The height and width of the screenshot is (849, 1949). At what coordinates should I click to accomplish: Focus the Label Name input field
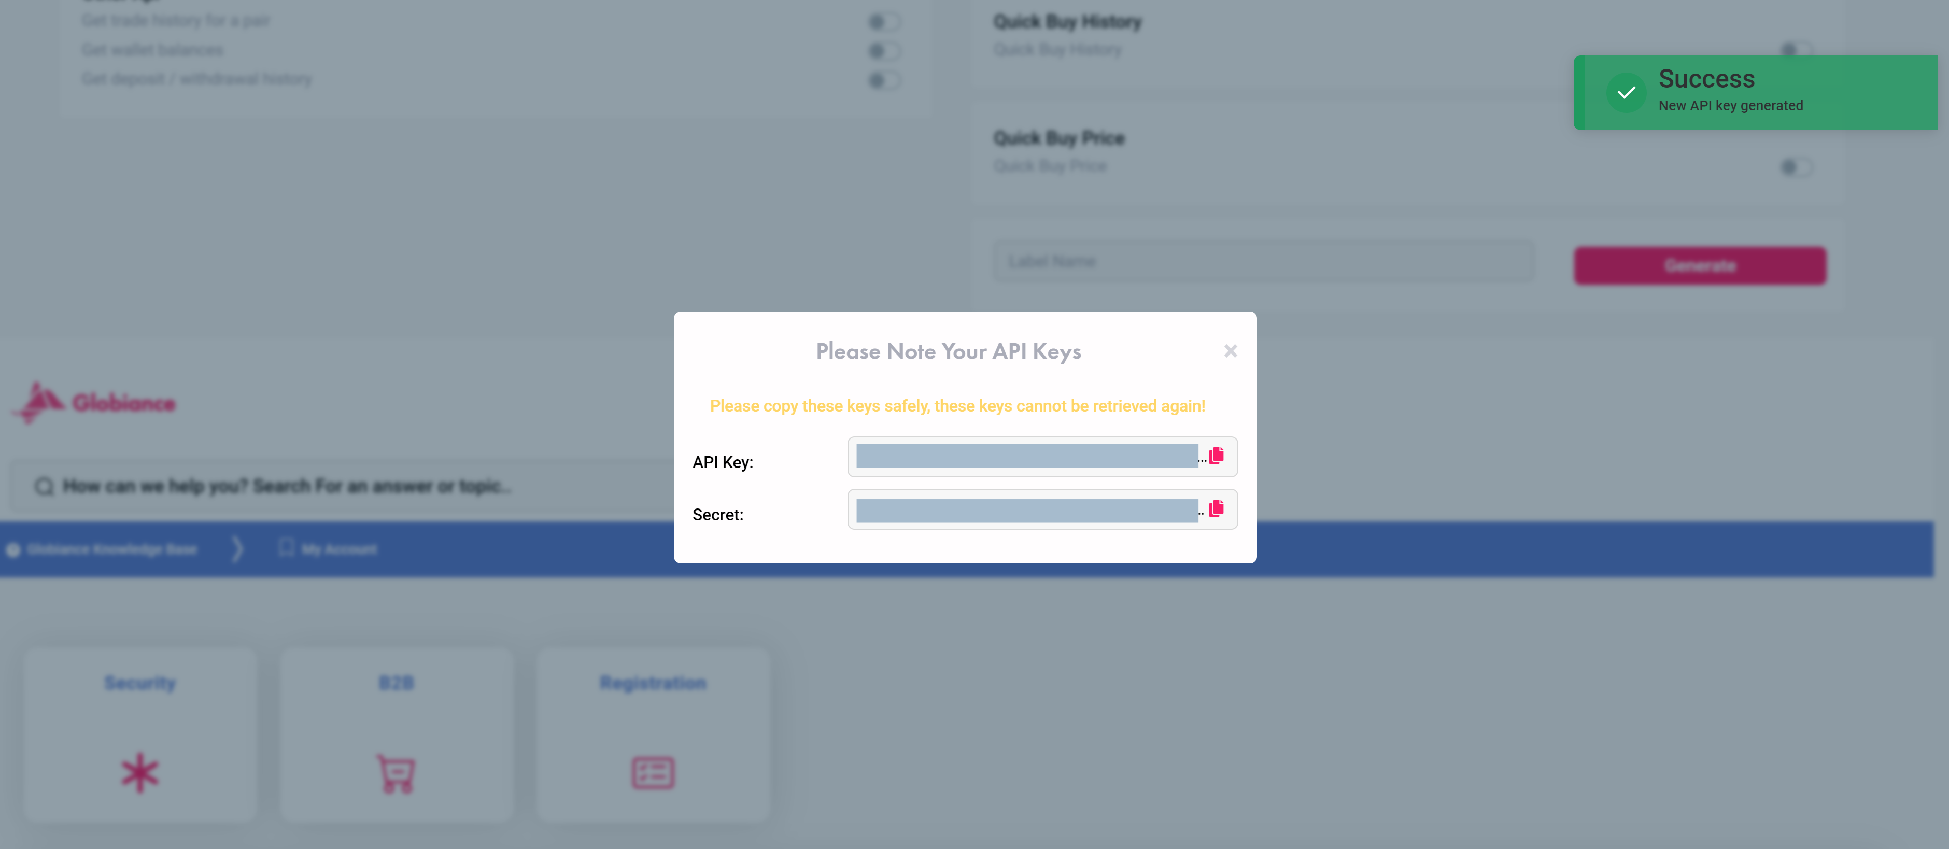tap(1264, 262)
